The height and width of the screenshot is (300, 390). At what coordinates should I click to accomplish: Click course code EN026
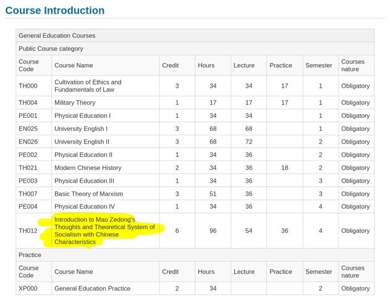28,142
